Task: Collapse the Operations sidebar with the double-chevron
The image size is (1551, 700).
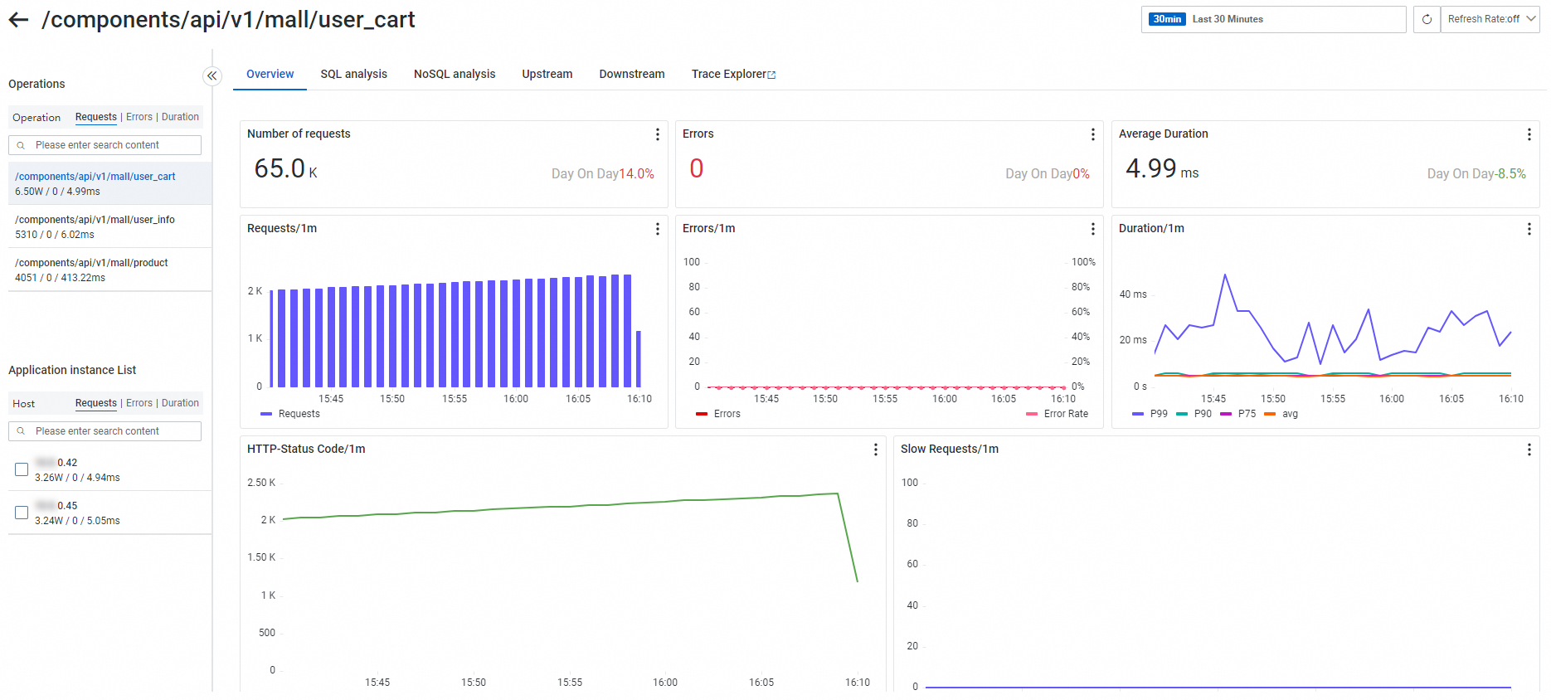Action: [x=212, y=76]
